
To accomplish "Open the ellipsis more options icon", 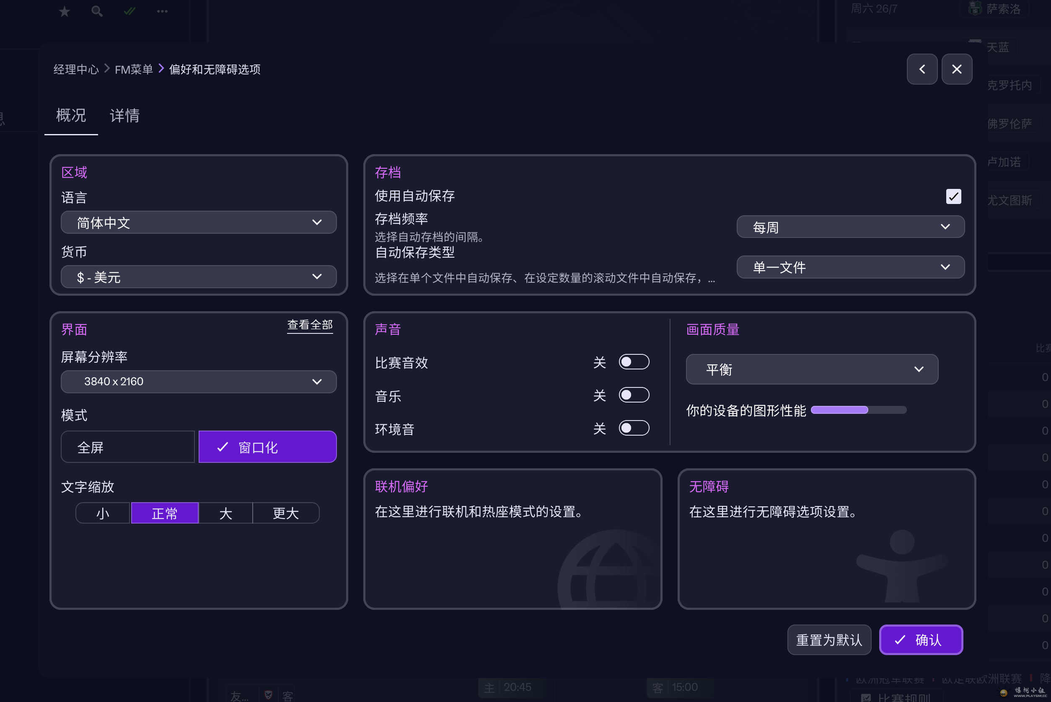I will 162,11.
